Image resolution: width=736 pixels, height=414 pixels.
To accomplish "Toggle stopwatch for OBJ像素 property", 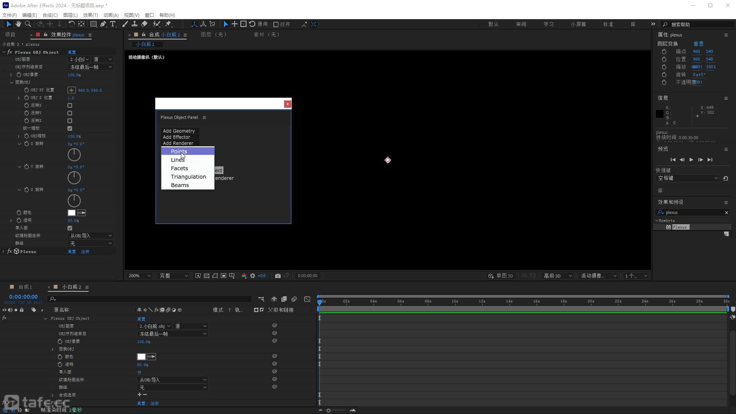I will [x=19, y=75].
